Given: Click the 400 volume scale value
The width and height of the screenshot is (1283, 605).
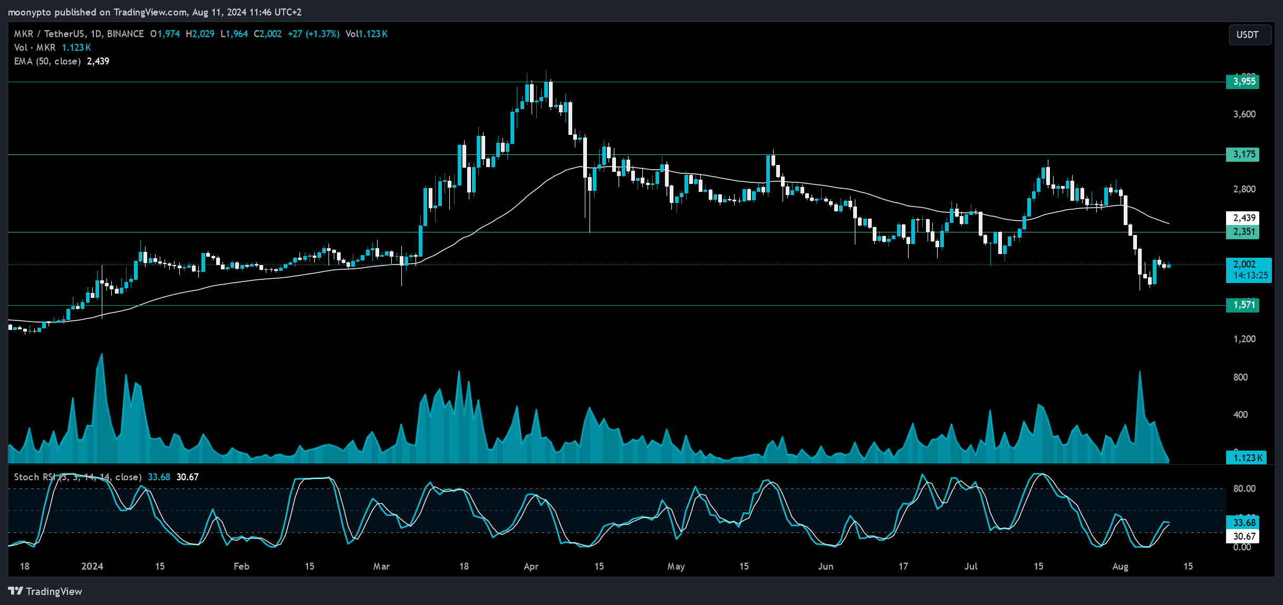Looking at the screenshot, I should pos(1241,415).
